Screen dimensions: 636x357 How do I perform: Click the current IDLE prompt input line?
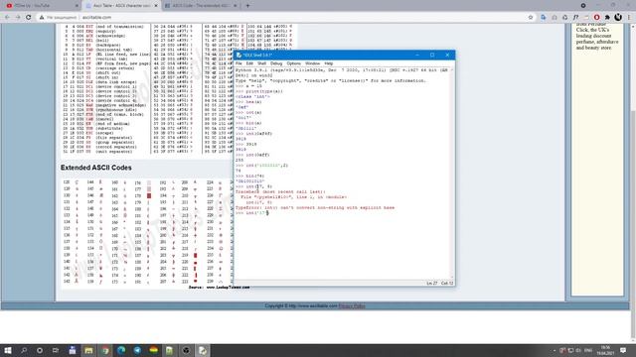tap(252, 213)
